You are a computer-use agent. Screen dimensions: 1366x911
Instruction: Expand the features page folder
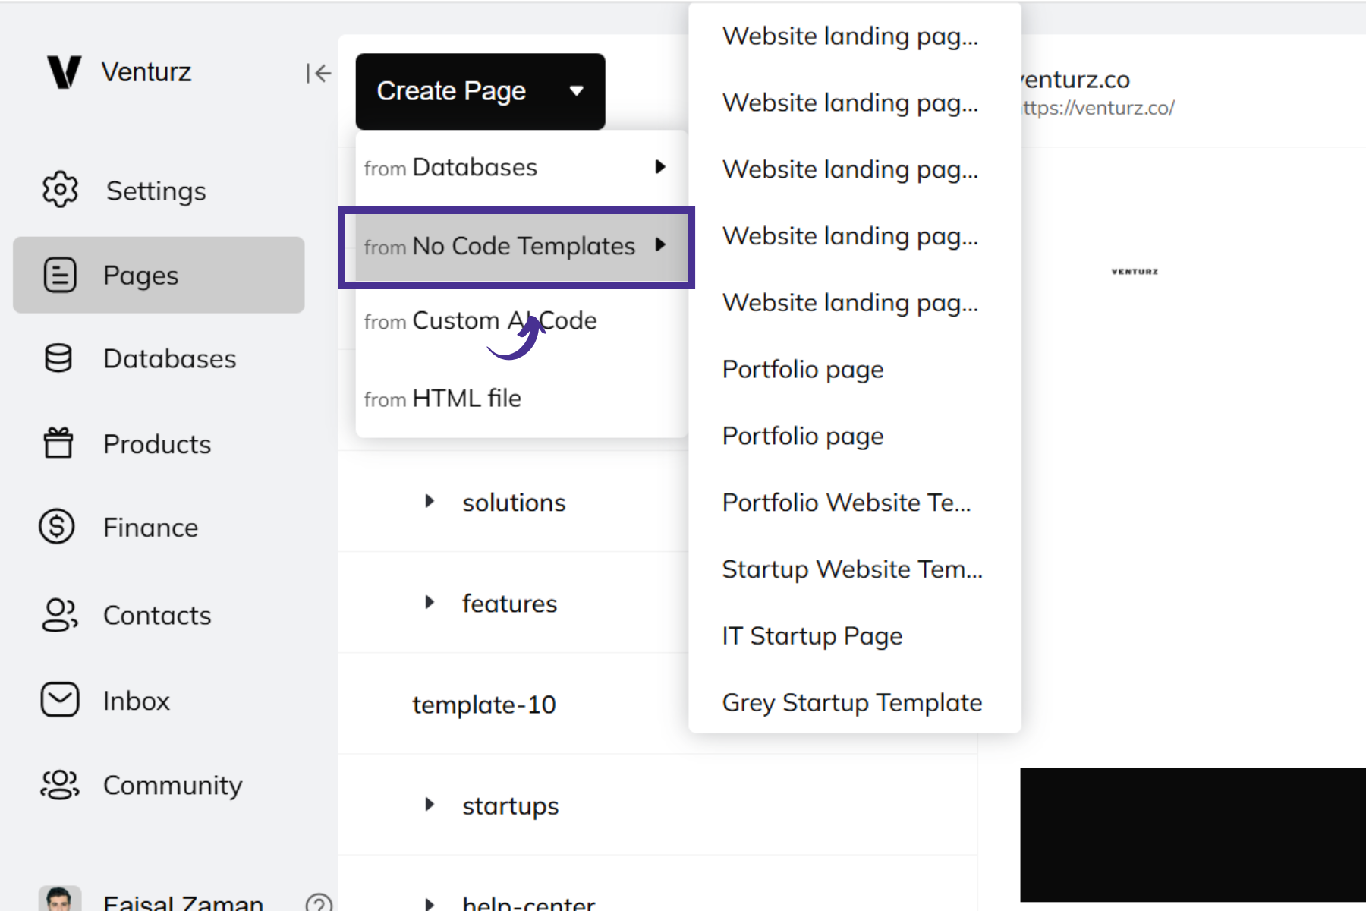tap(430, 602)
